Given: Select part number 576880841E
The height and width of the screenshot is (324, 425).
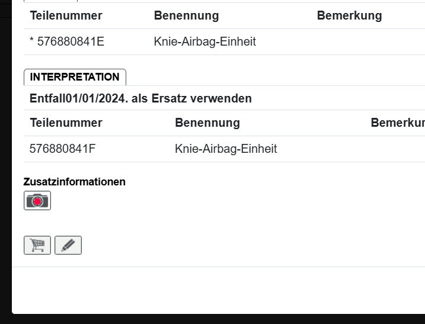Looking at the screenshot, I should pyautogui.click(x=71, y=42).
